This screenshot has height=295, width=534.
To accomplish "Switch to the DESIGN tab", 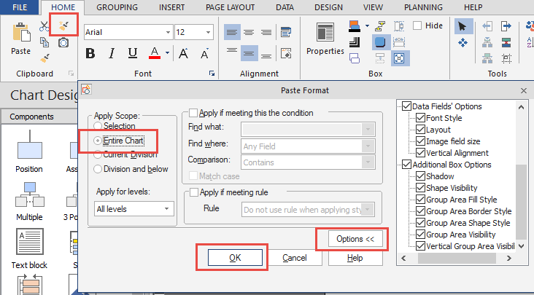I will (x=328, y=7).
